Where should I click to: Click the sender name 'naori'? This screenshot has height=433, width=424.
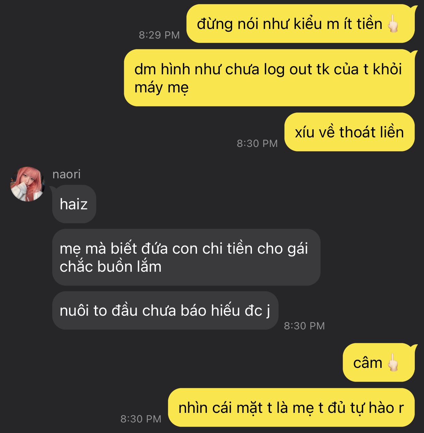67,174
